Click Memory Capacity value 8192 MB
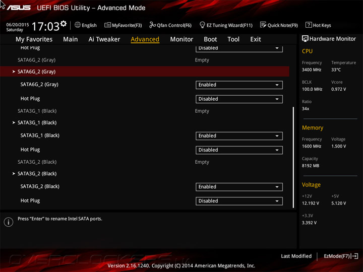The width and height of the screenshot is (363, 272). [311, 166]
